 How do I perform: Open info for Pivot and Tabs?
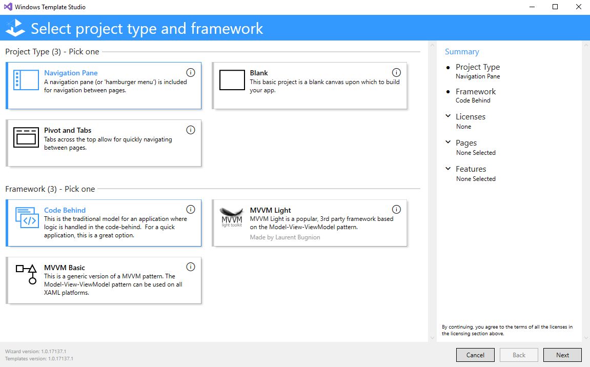tap(191, 130)
